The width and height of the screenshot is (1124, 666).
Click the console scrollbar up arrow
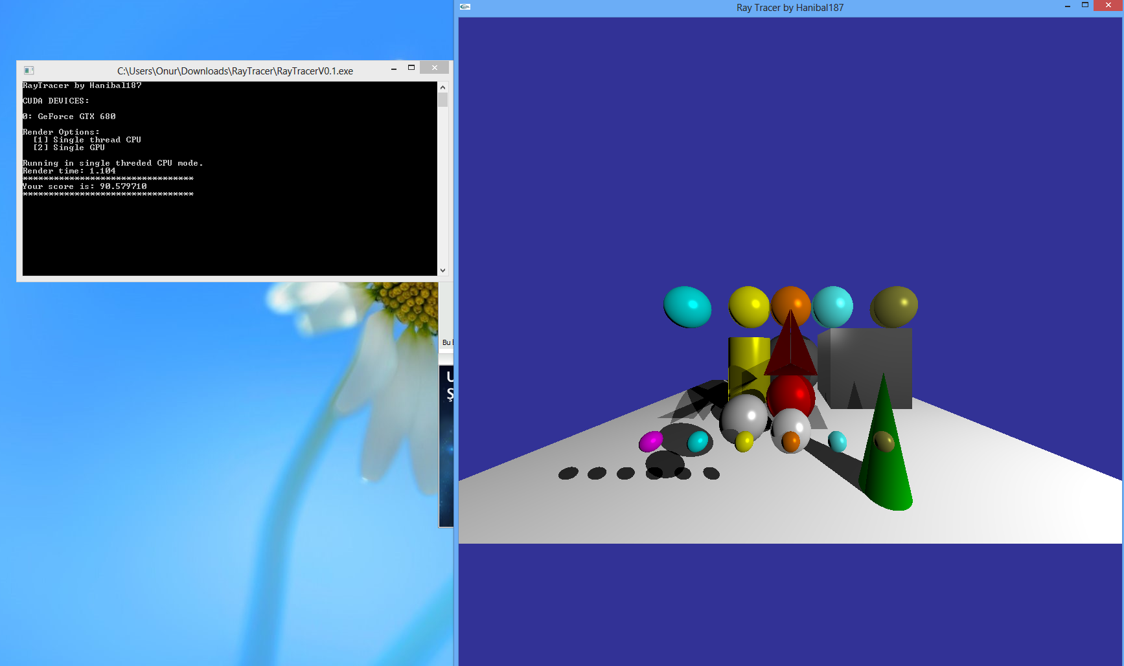click(443, 87)
